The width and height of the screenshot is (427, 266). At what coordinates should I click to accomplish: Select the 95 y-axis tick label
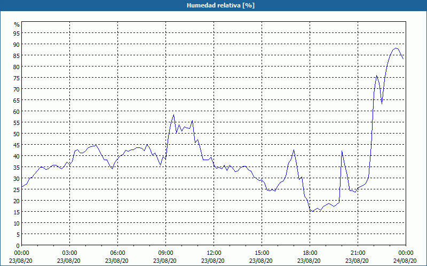(x=17, y=33)
